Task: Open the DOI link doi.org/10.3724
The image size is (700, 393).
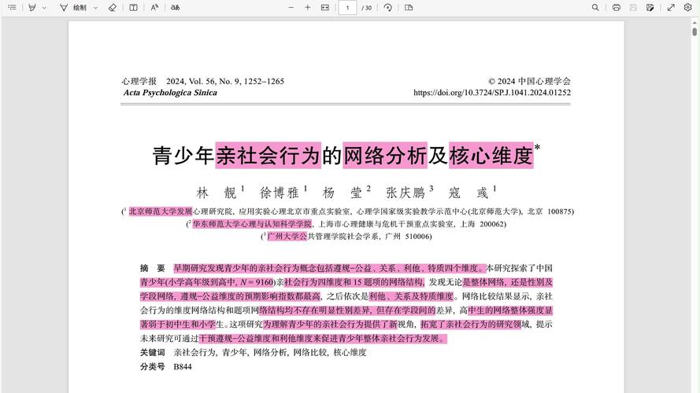Action: (492, 93)
